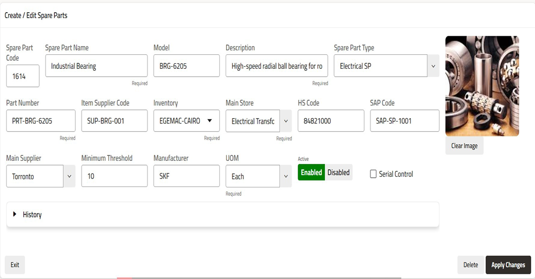Edit the Minimum Threshold field
The image size is (535, 279).
[x=114, y=176]
